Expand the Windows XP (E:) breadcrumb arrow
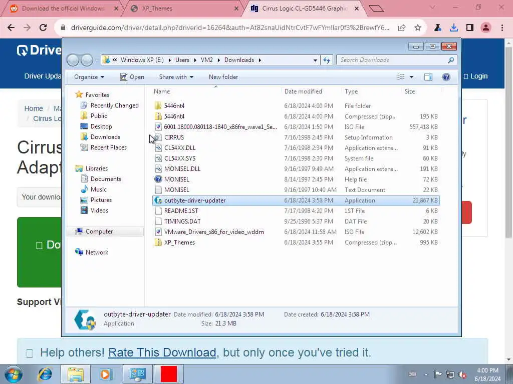Screen dimensions: 513x384 (169, 60)
